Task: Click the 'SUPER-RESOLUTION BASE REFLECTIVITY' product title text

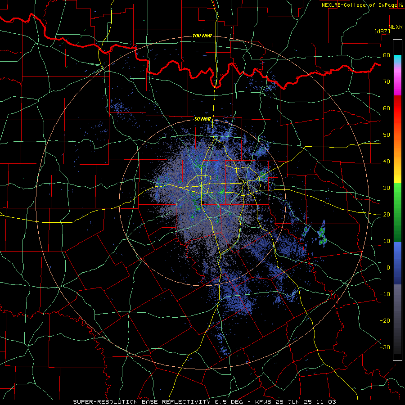Action: pyautogui.click(x=142, y=402)
